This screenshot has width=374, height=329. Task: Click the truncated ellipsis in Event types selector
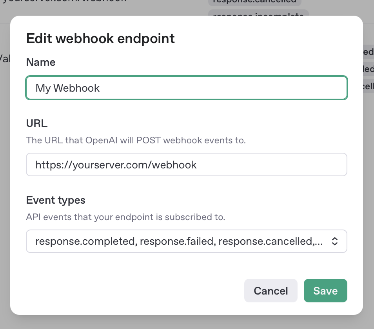coord(319,241)
